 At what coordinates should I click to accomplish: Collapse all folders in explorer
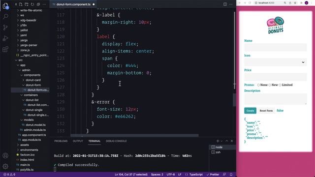(x=38, y=4)
